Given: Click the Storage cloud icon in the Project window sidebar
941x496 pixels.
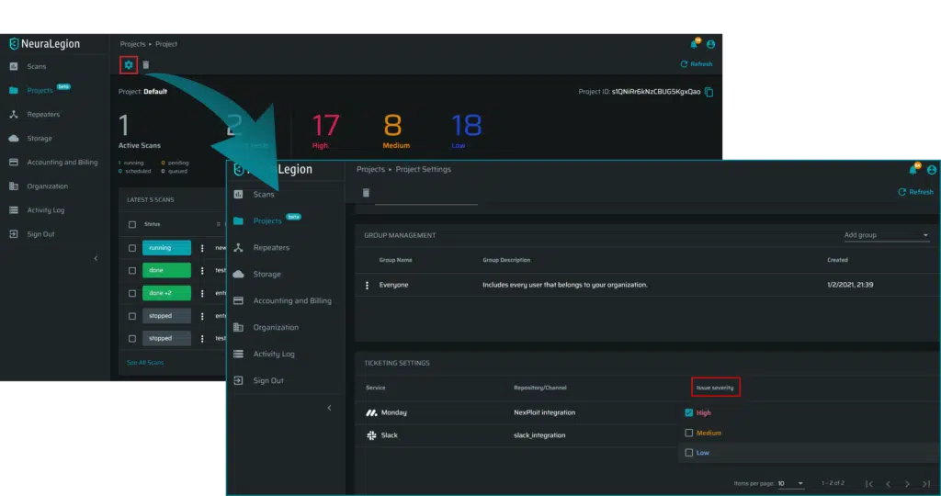Looking at the screenshot, I should pyautogui.click(x=14, y=138).
